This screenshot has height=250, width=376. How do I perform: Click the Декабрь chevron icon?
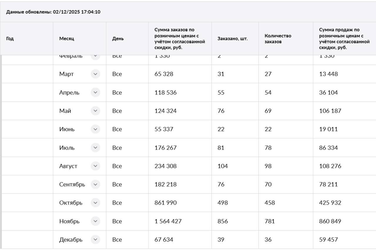click(95, 240)
